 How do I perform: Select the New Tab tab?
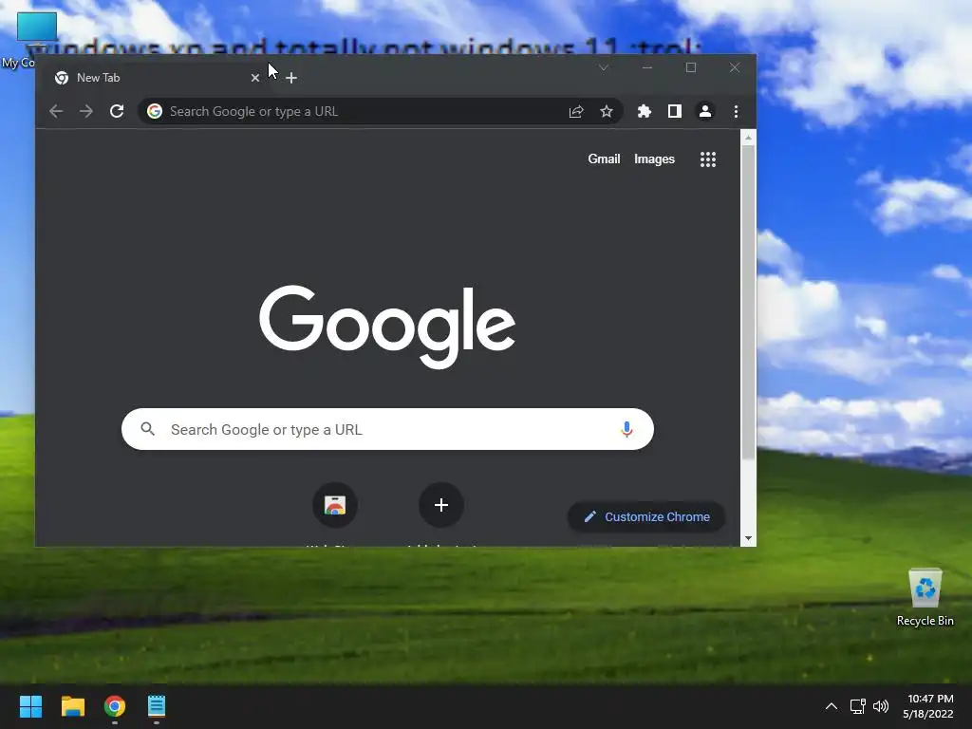pyautogui.click(x=155, y=78)
